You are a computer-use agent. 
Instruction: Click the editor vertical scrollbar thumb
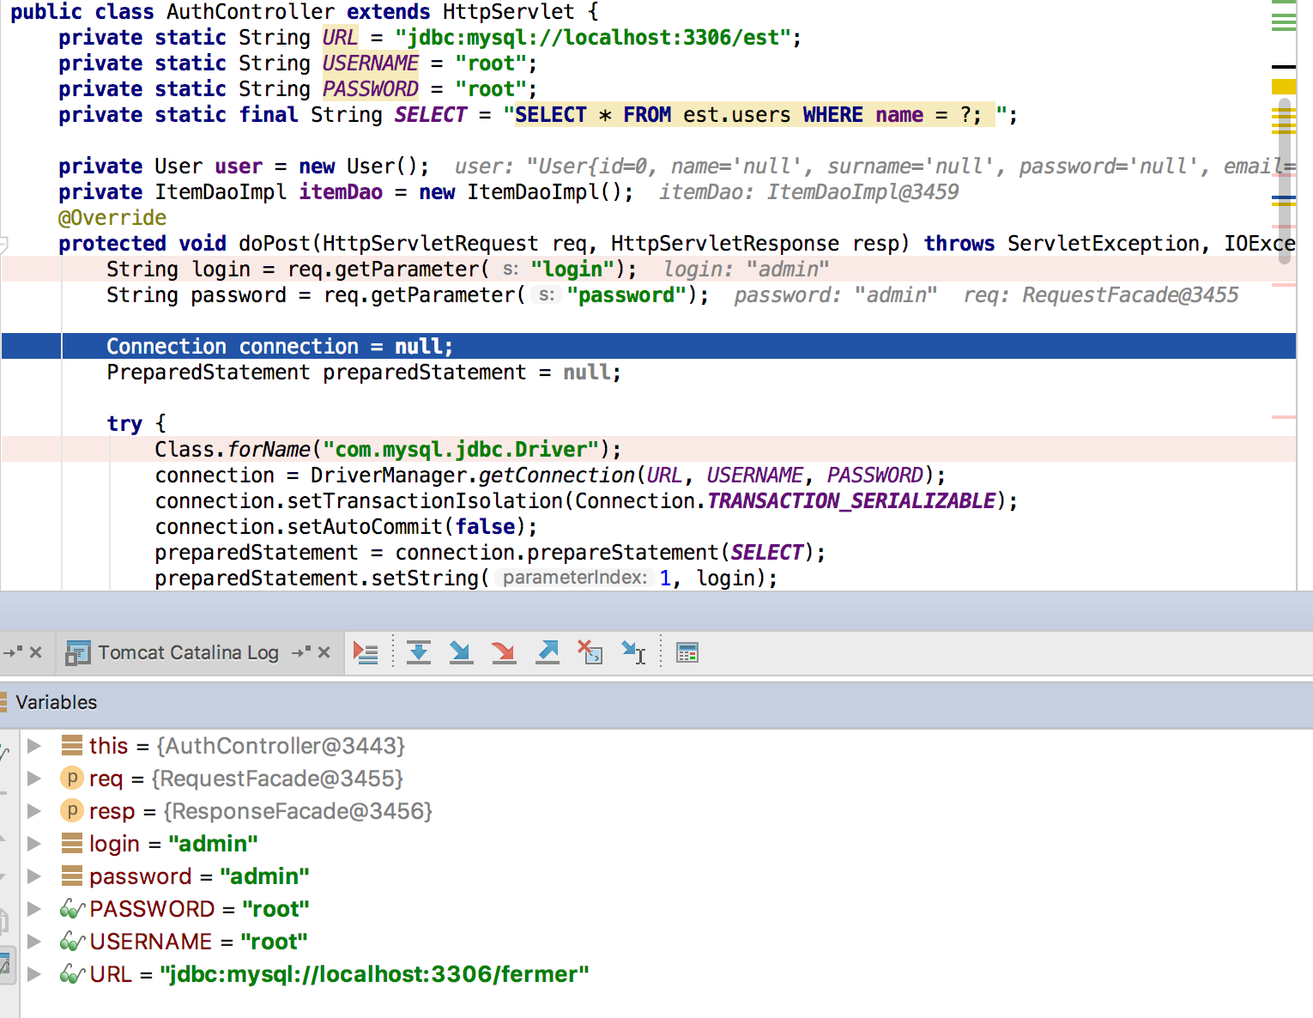tap(1285, 180)
